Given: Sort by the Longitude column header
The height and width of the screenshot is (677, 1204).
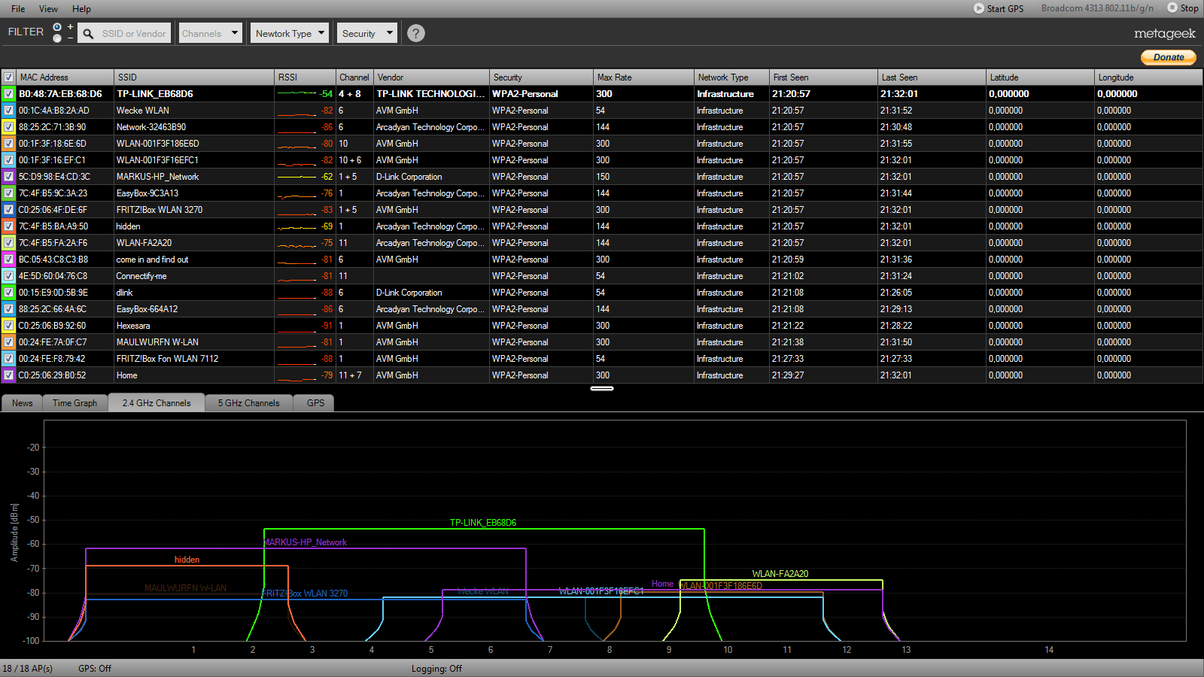Looking at the screenshot, I should pos(1149,77).
